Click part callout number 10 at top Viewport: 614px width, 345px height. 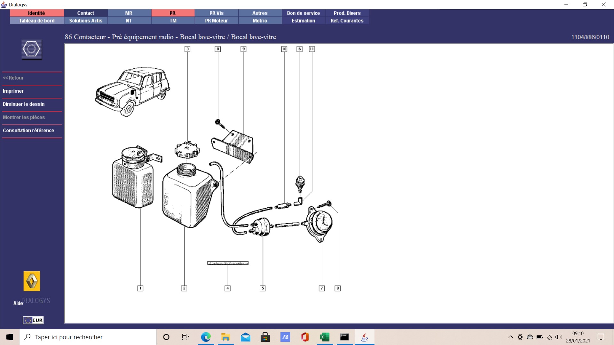point(284,49)
